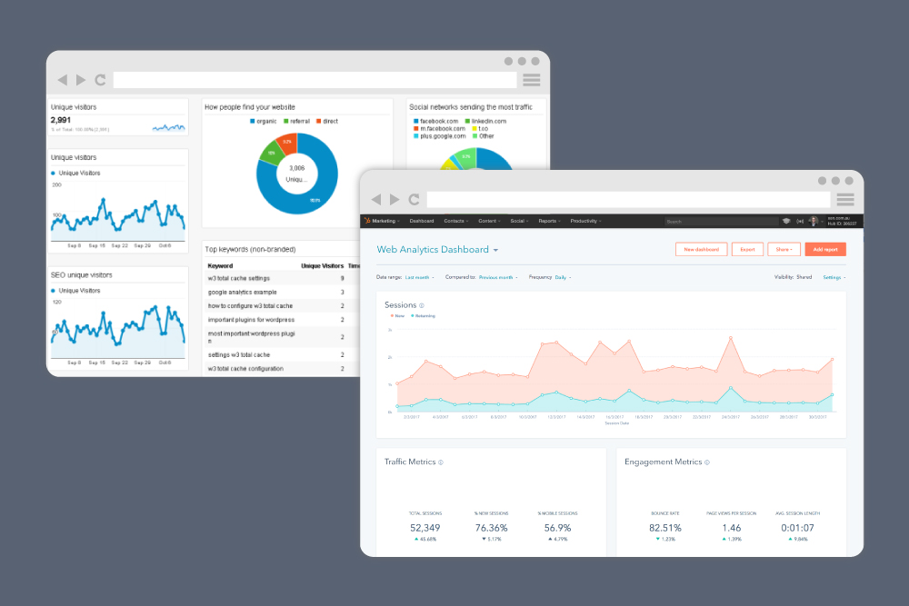Toggle the Other legend entry

point(484,136)
